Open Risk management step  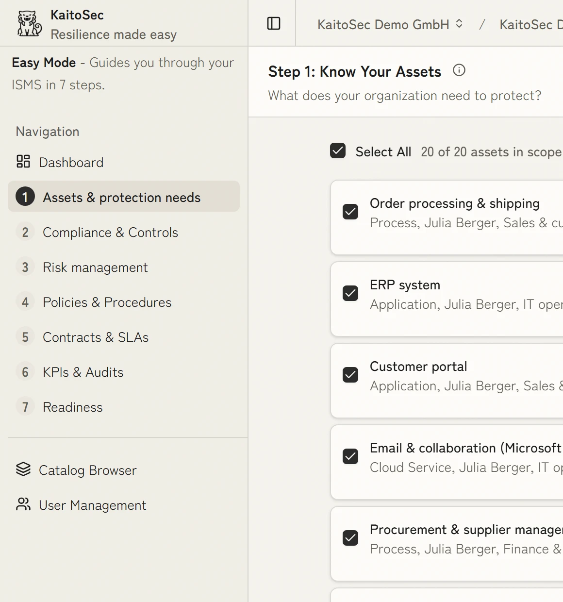click(124, 267)
